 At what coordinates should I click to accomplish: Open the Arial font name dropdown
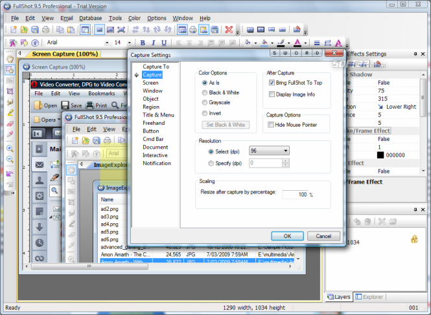pyautogui.click(x=107, y=43)
